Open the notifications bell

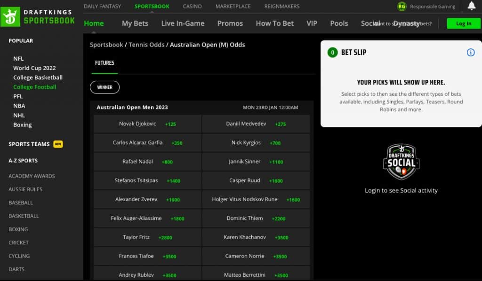pos(472,6)
